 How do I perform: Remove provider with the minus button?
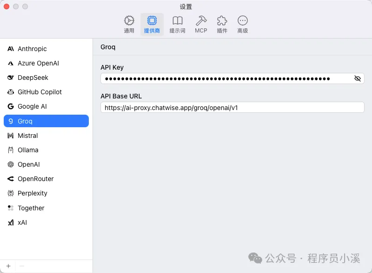(x=22, y=266)
